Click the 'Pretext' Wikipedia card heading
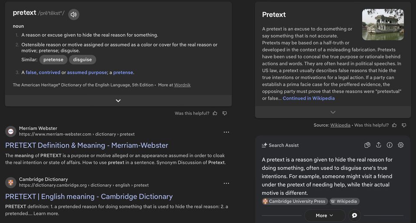Image resolution: width=416 pixels, height=223 pixels. [274, 15]
